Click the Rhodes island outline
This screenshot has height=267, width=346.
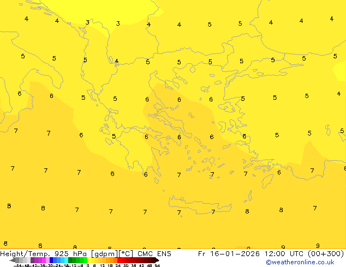coord(267,181)
